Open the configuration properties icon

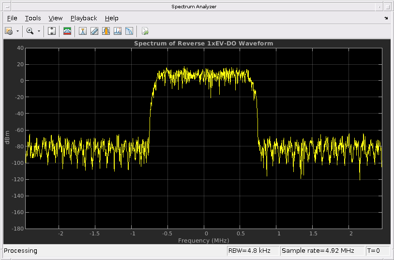pos(9,31)
